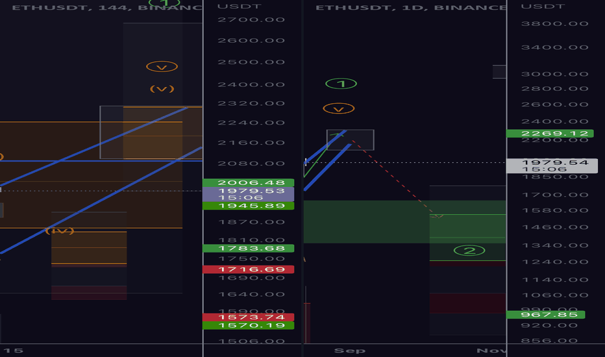Click 1340.00 on the 1D price scale

pyautogui.click(x=555, y=245)
